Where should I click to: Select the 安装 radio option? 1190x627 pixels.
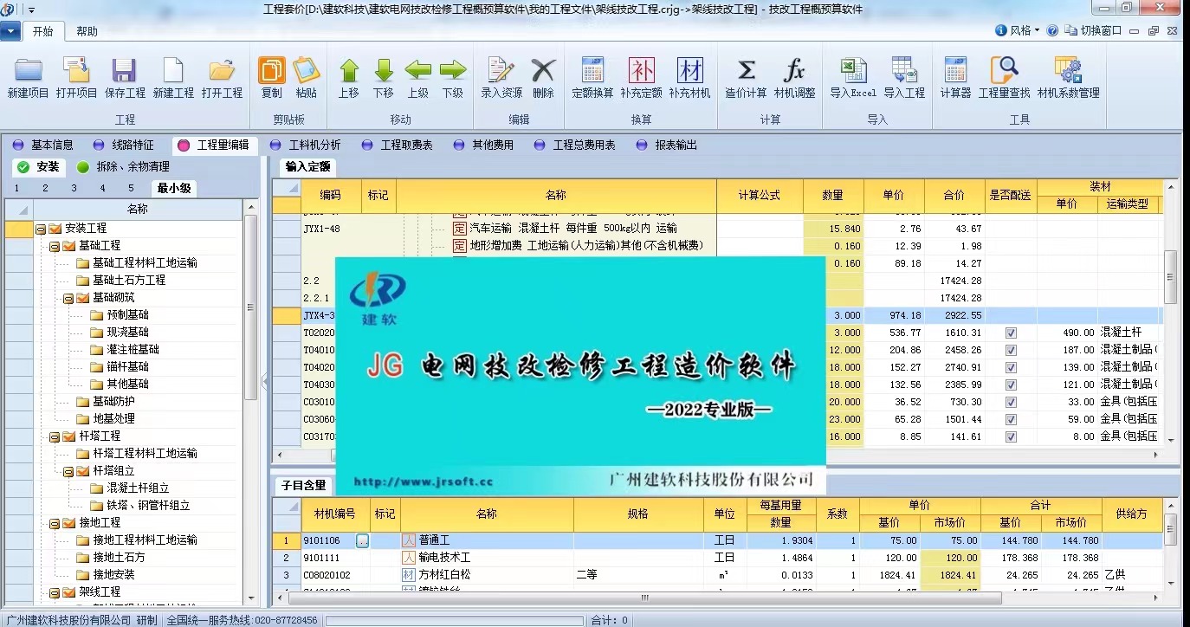(x=38, y=167)
